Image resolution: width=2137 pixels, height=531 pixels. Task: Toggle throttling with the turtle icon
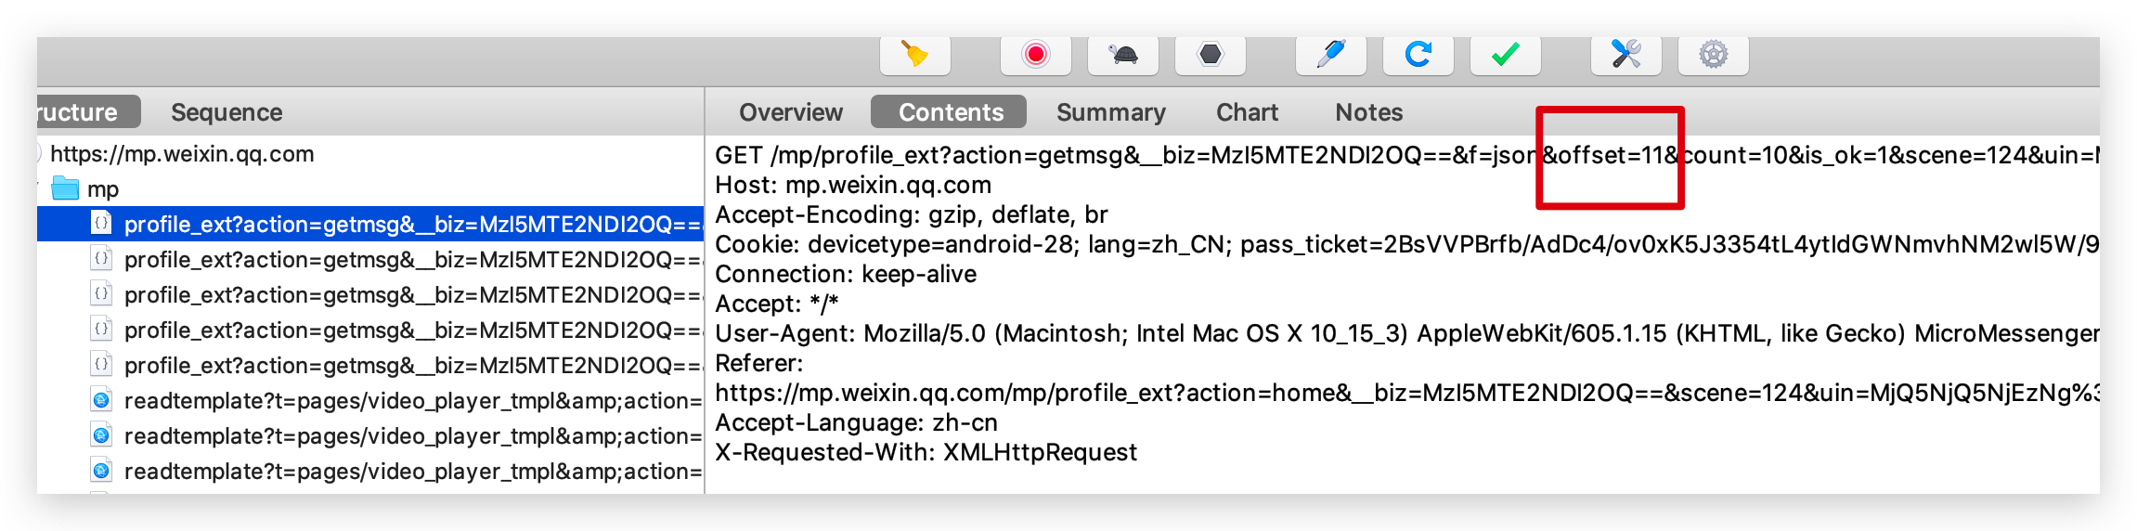point(1123,55)
